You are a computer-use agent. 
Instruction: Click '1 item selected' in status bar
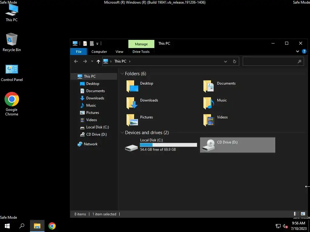[x=104, y=214]
